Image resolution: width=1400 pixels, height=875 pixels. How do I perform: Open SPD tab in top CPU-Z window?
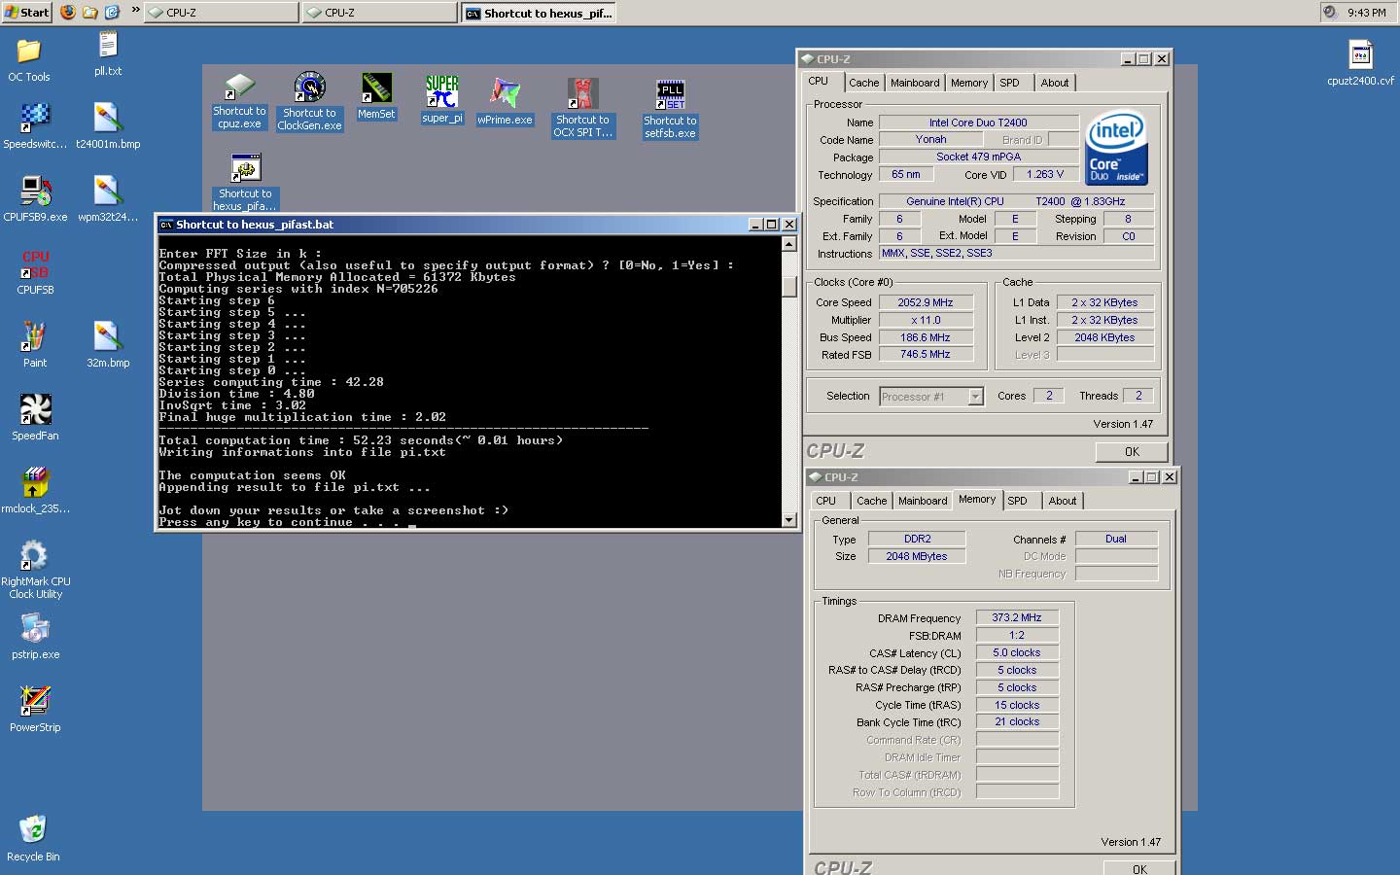click(1010, 83)
